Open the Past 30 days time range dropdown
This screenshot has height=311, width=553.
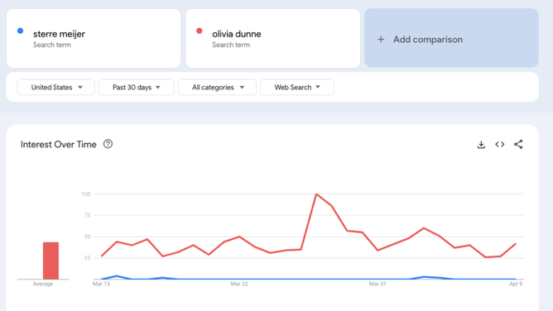[136, 88]
